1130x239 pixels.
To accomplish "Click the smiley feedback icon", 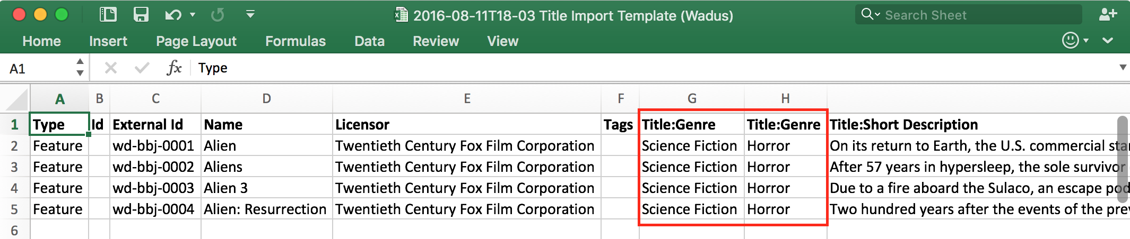I will (1071, 40).
